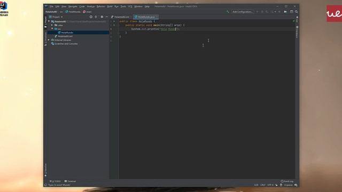Open the Build menu

click(110, 6)
